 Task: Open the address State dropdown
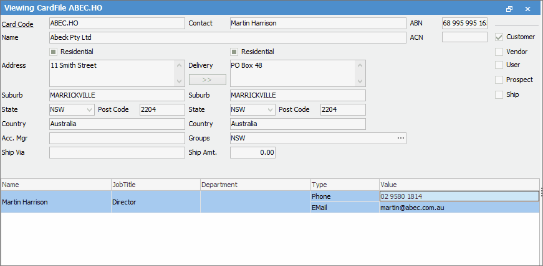(x=89, y=109)
